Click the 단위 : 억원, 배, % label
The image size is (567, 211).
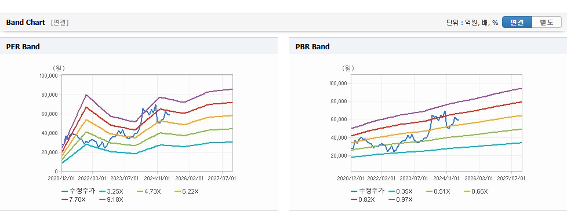[x=472, y=23]
